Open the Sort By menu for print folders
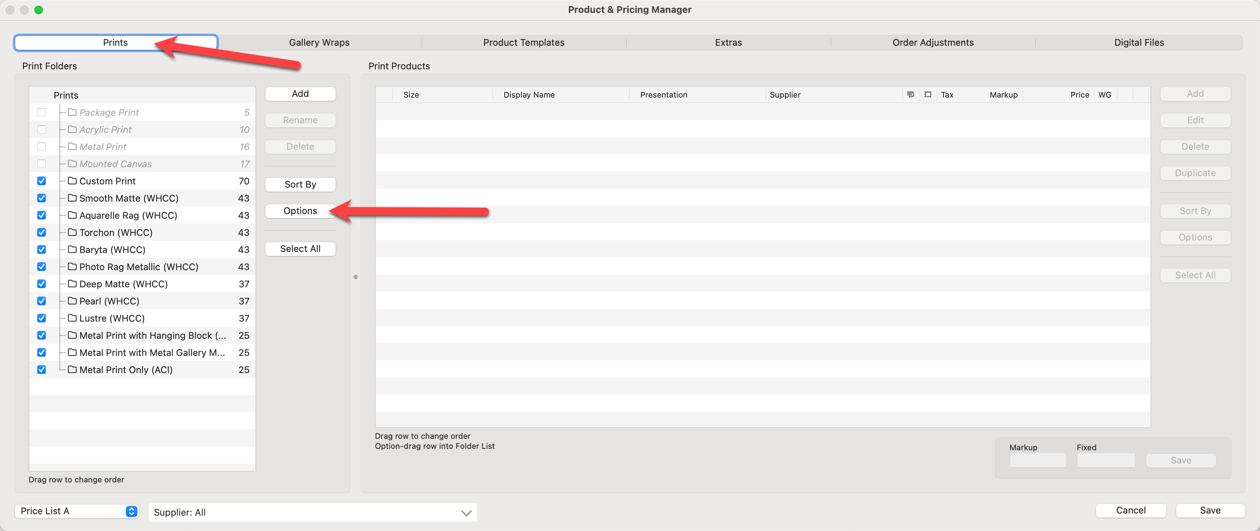 click(x=300, y=184)
